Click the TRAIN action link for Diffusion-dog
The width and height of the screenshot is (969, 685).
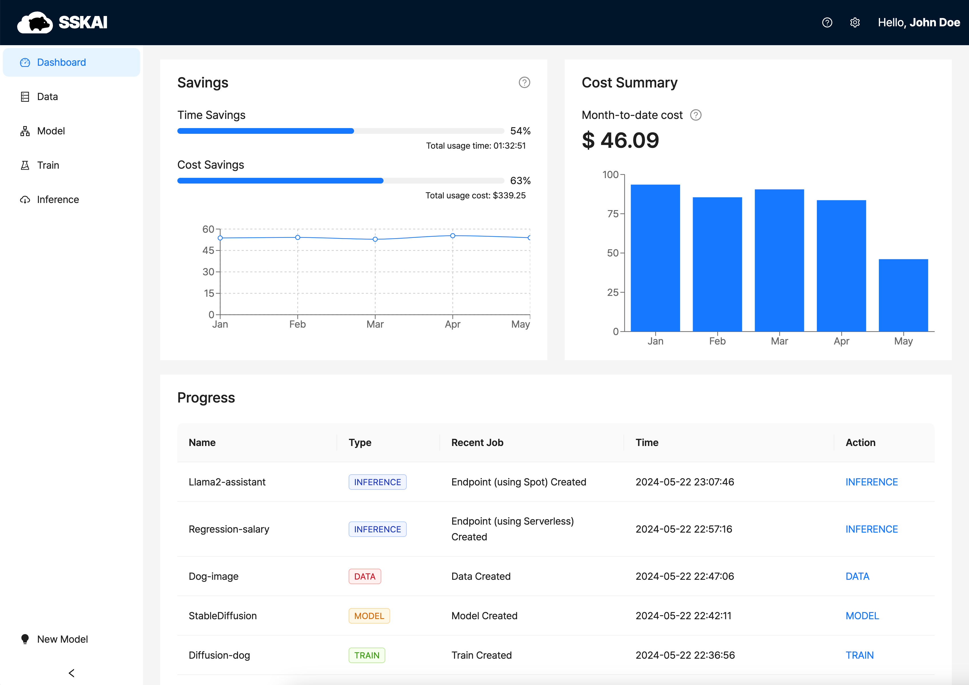coord(859,655)
